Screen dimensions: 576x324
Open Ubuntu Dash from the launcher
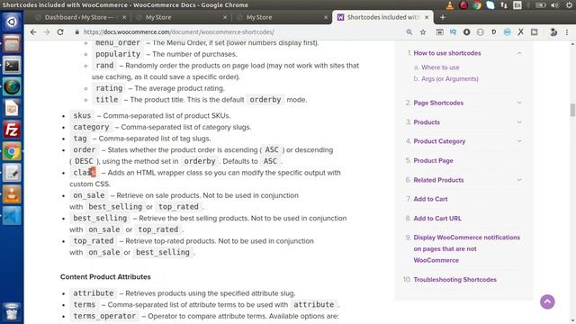[12, 22]
